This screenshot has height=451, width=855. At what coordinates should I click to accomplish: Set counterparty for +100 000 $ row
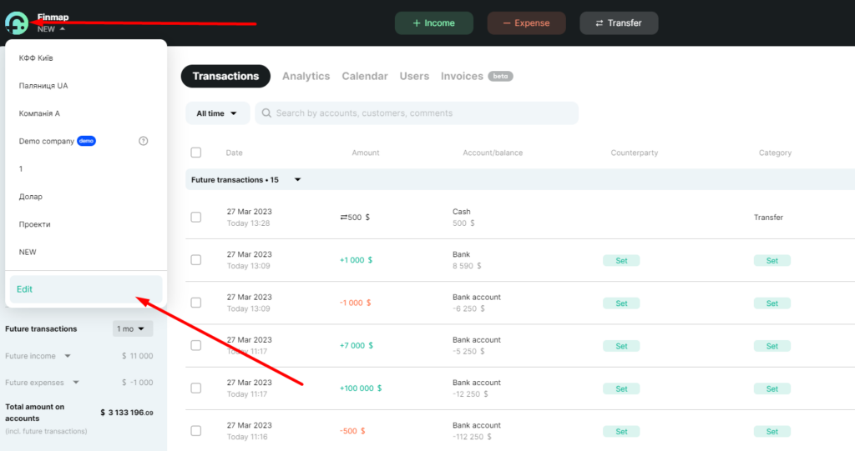tap(621, 389)
